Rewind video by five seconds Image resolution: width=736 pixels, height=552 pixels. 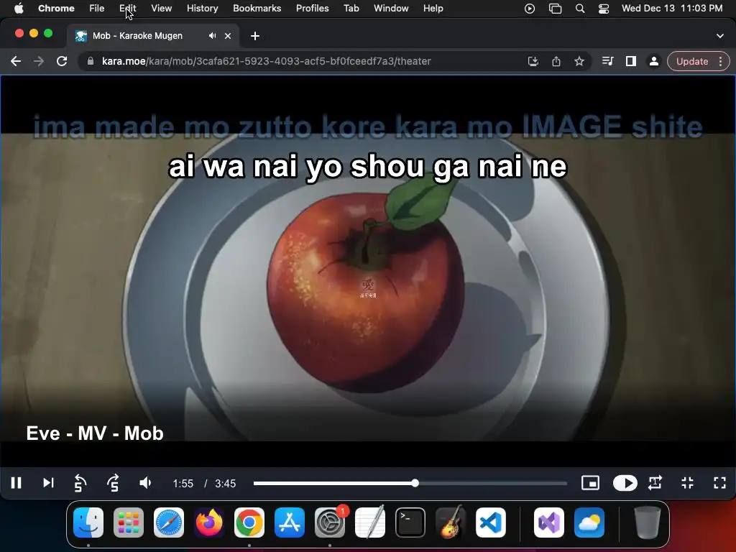tap(80, 483)
